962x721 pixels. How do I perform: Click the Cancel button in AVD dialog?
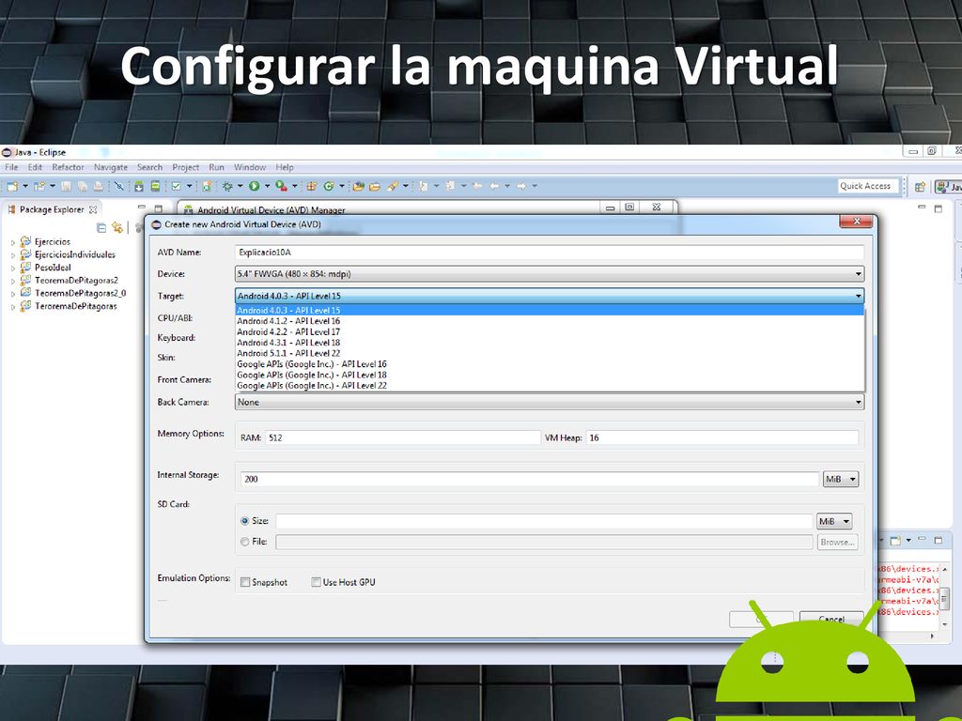[x=831, y=620]
